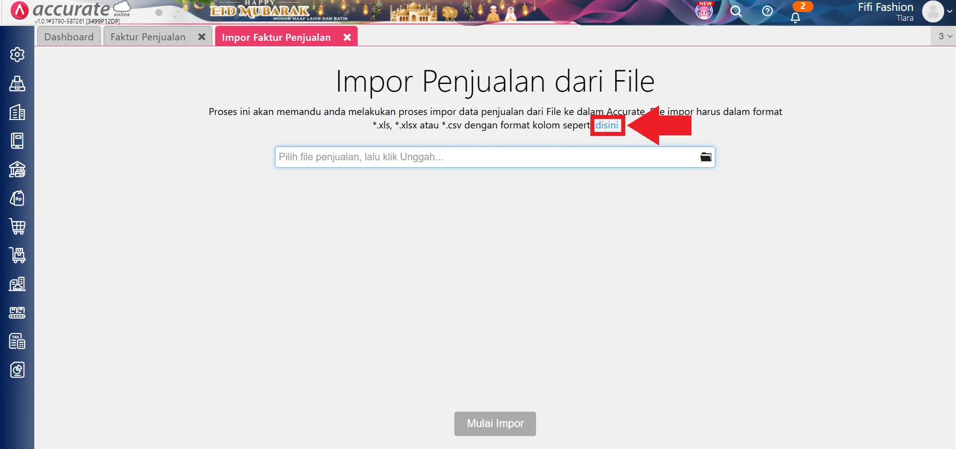Open the search magnifier in the top bar

click(736, 11)
